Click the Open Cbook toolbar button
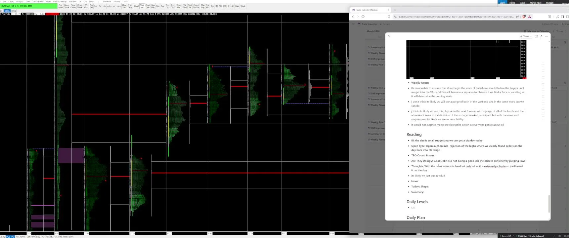The image size is (569, 238). [x=66, y=6]
